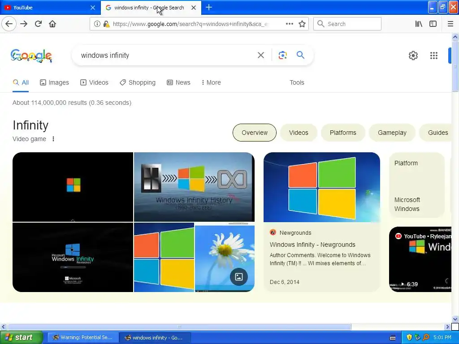This screenshot has height=344, width=459.
Task: Open the Library icon in toolbar
Action: [419, 24]
